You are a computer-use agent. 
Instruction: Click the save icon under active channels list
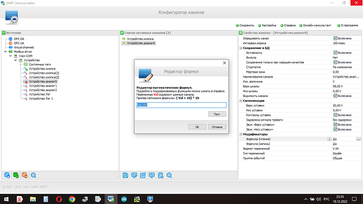pyautogui.click(x=125, y=175)
